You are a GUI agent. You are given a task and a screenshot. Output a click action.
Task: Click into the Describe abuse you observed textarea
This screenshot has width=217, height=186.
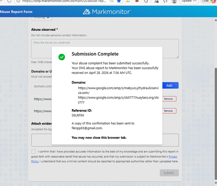tap(105, 49)
